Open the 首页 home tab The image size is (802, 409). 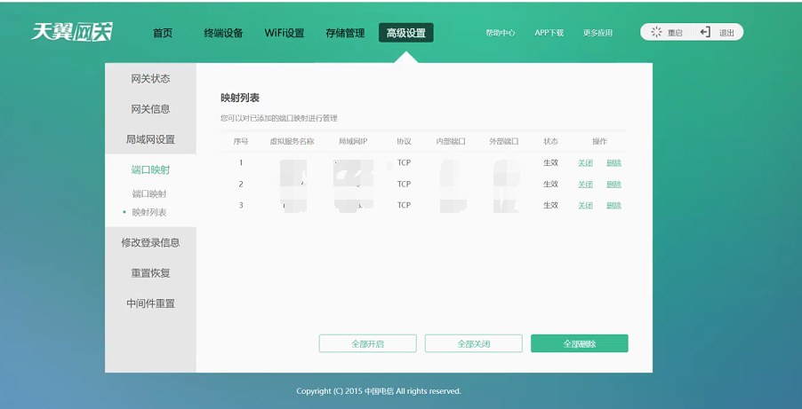click(x=163, y=33)
